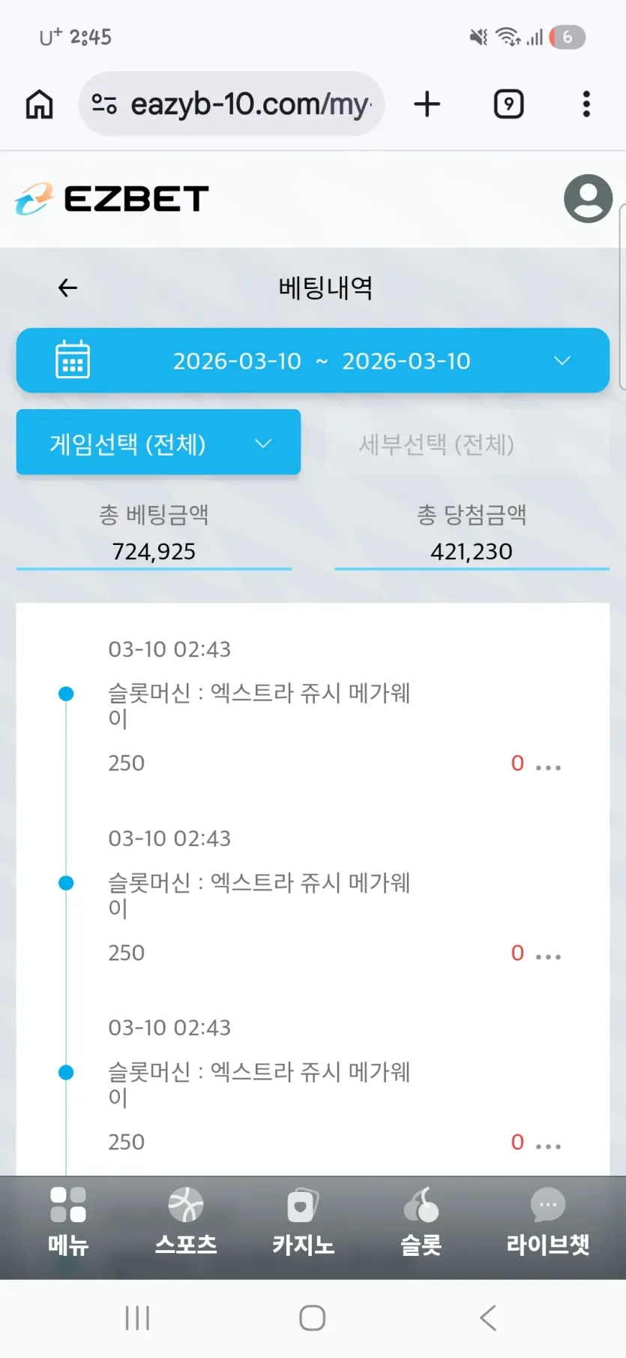Tap the address bar URL field

[x=249, y=104]
